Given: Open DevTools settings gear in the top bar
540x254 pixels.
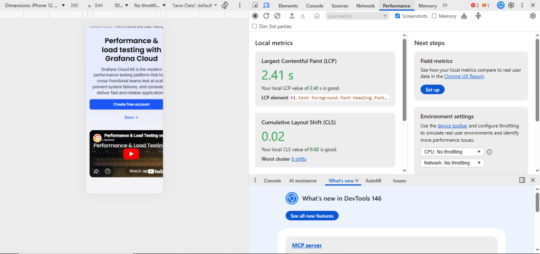Looking at the screenshot, I should (511, 5).
